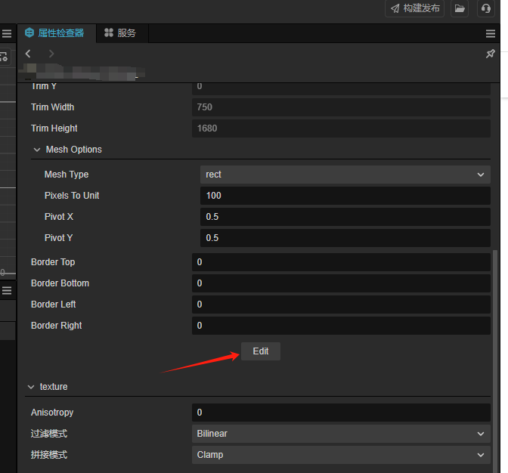Screen dimensions: 508x473
Task: Click the Border Right label
Action: [57, 326]
